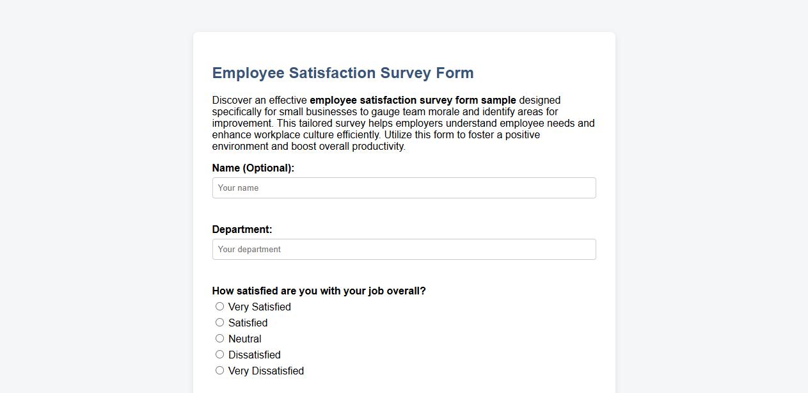Pick the Neutral option
The height and width of the screenshot is (393, 808).
pos(219,338)
